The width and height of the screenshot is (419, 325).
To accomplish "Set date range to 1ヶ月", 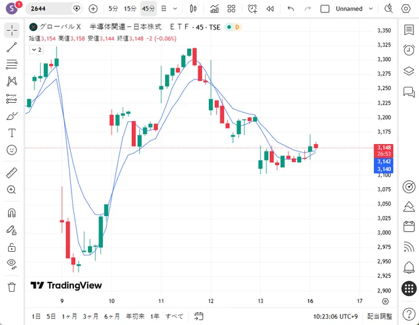I will (x=70, y=316).
